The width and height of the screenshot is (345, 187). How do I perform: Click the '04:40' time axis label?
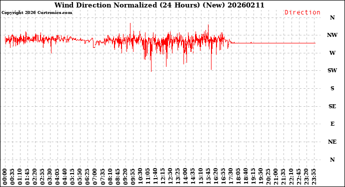(65, 177)
